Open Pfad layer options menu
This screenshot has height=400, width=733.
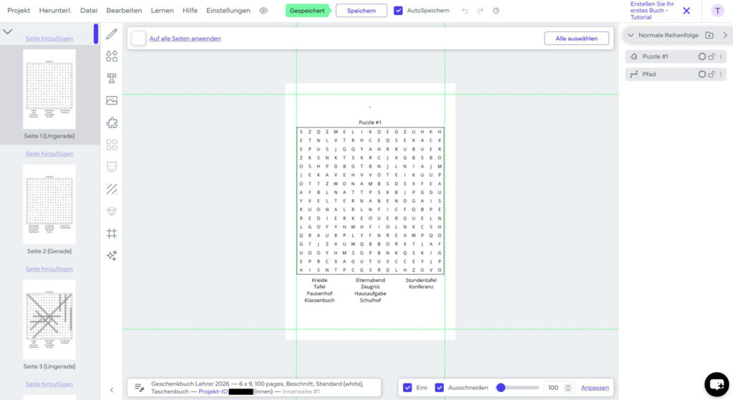point(721,74)
